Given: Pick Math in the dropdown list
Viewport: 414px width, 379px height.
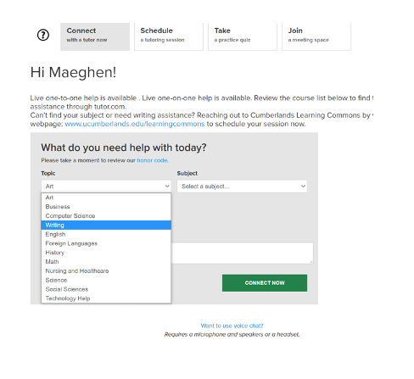Looking at the screenshot, I should (106, 262).
